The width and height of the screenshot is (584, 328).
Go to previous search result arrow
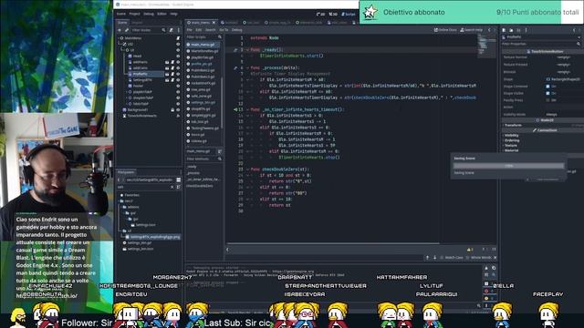click(x=428, y=257)
